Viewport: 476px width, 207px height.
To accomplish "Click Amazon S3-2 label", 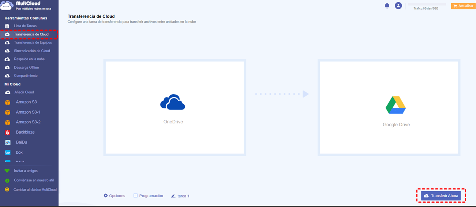I will [x=28, y=122].
